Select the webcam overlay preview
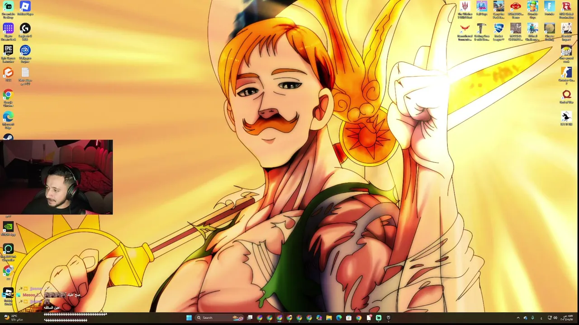This screenshot has width=579, height=325. tap(56, 177)
